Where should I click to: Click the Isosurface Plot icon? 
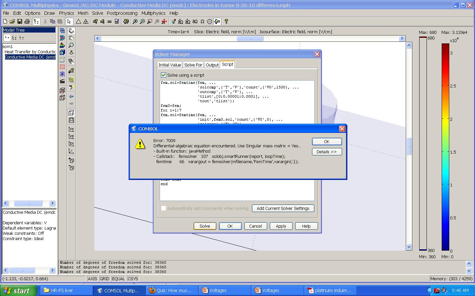62,38
